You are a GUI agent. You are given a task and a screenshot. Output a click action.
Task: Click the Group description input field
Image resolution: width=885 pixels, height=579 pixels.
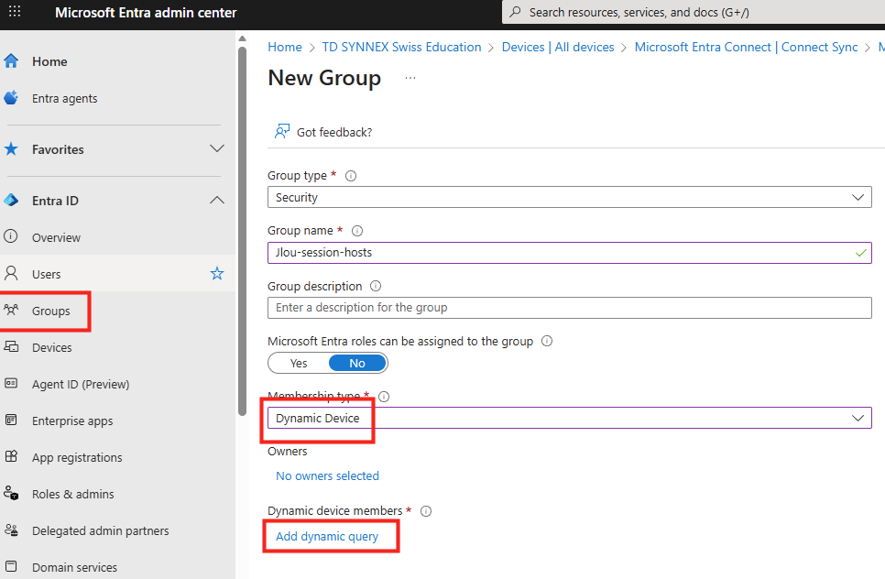click(x=568, y=308)
